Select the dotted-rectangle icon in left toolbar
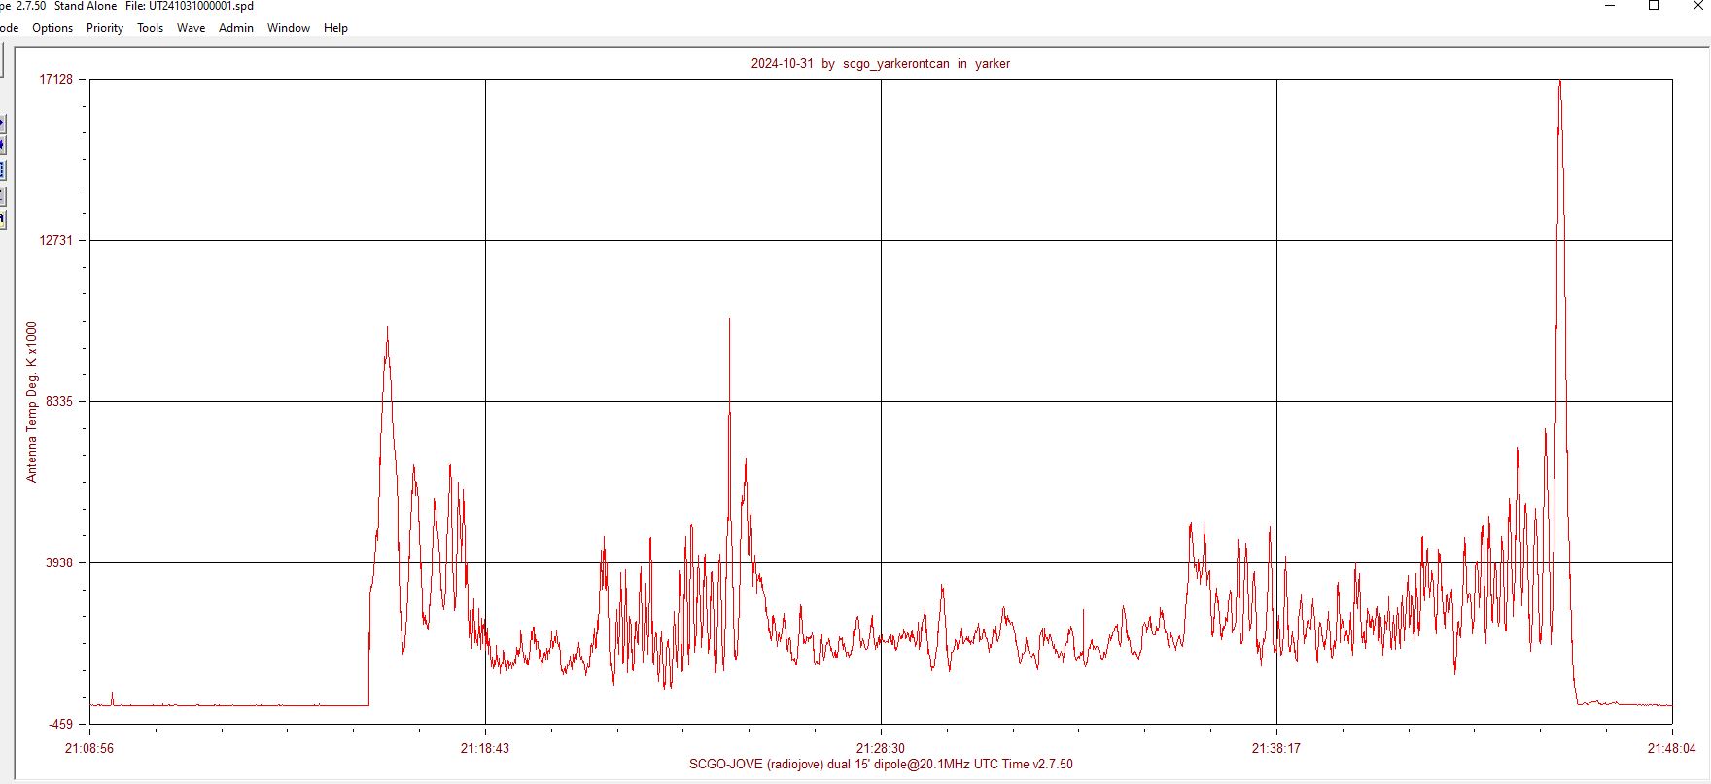 (x=2, y=170)
